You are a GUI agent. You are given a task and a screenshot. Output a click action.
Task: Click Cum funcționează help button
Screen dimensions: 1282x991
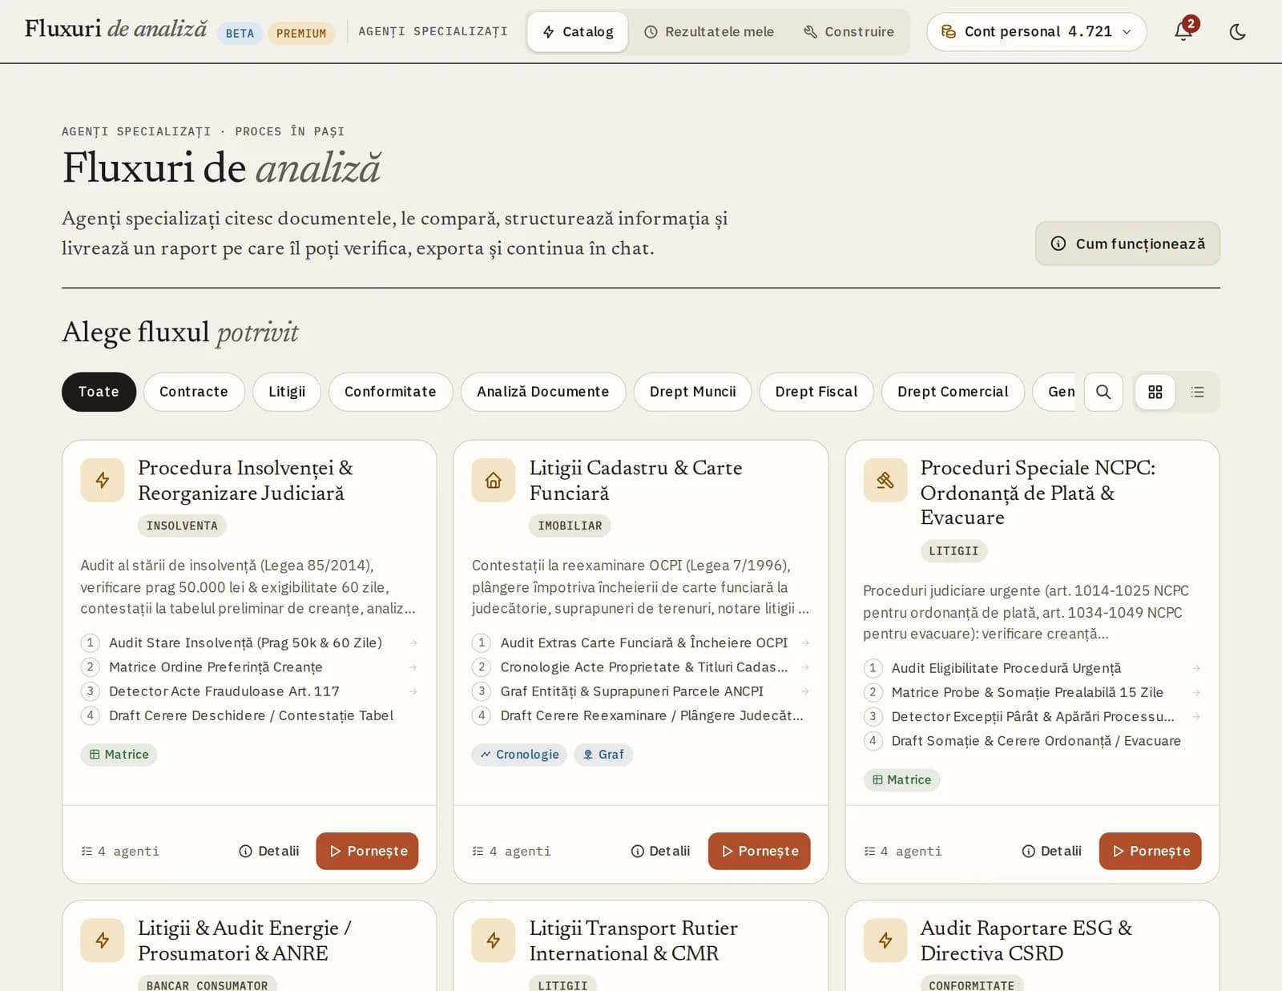pyautogui.click(x=1127, y=244)
